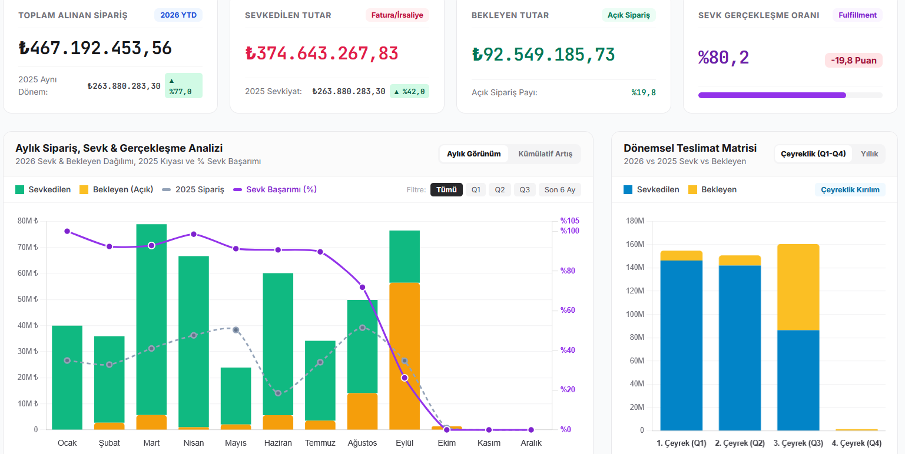This screenshot has width=905, height=454.
Task: Select the Çeyreklik (Q1-Q4) tab
Action: pos(813,154)
